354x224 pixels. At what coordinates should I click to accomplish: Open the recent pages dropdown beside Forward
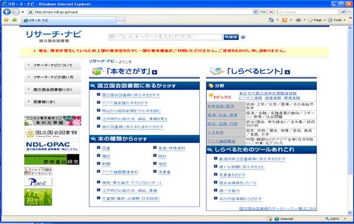coord(22,12)
